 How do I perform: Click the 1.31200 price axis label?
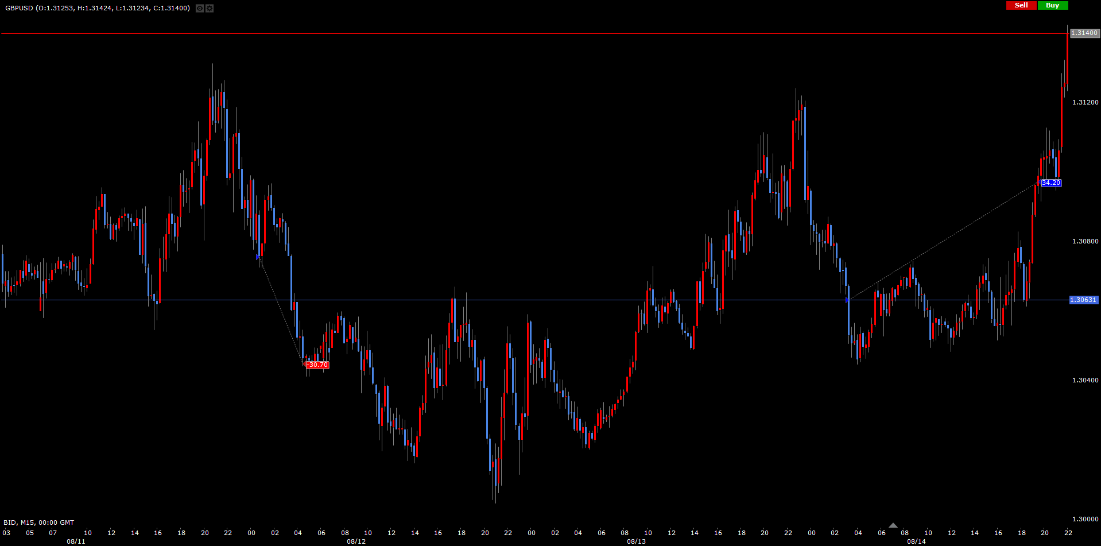pyautogui.click(x=1085, y=102)
